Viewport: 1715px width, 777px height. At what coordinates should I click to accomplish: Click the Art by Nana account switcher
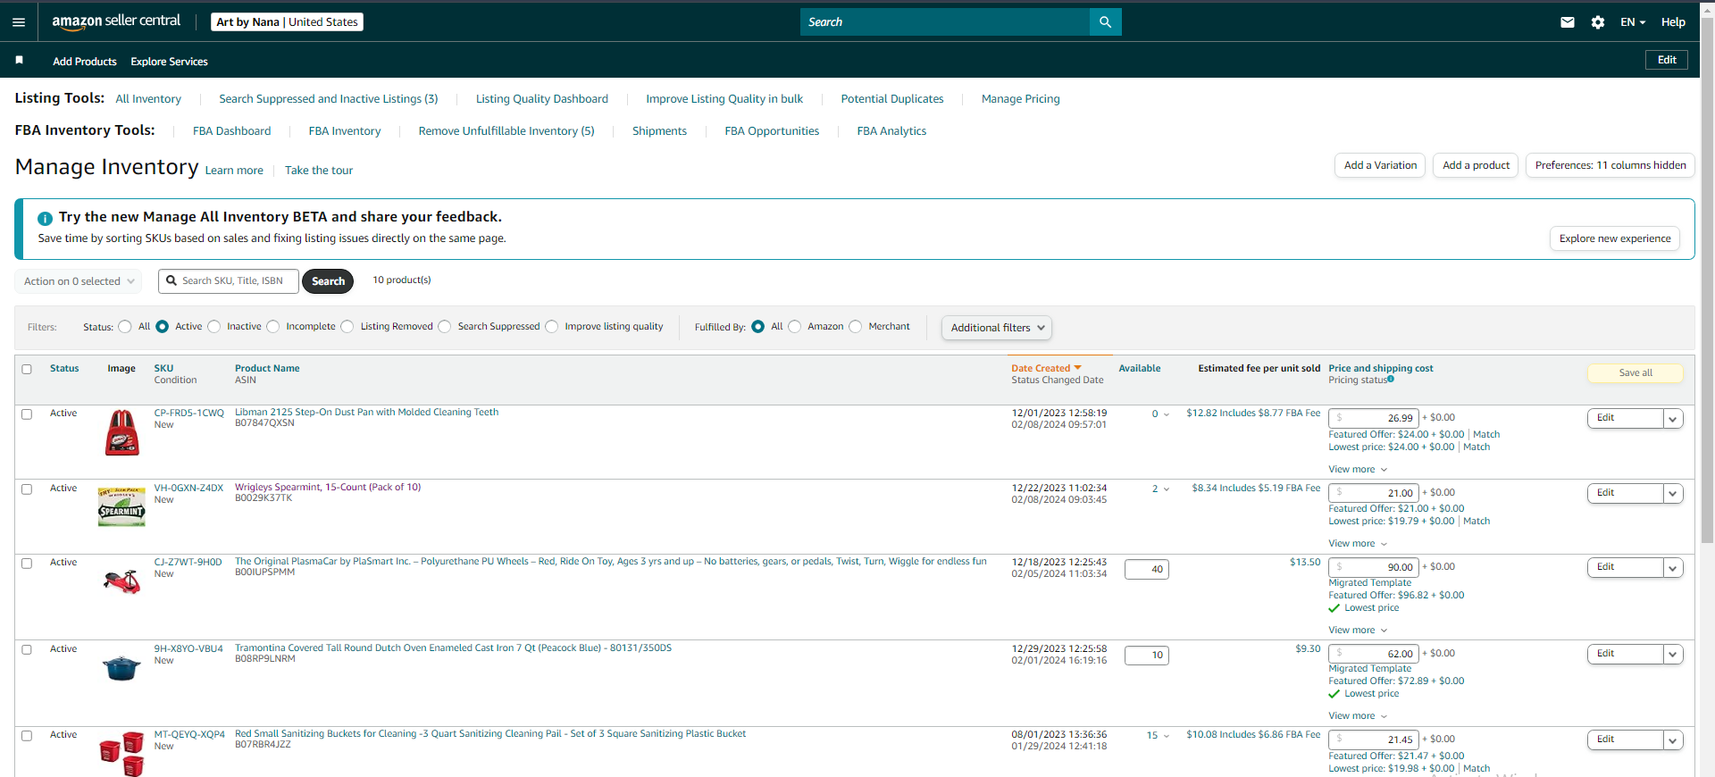(x=287, y=21)
